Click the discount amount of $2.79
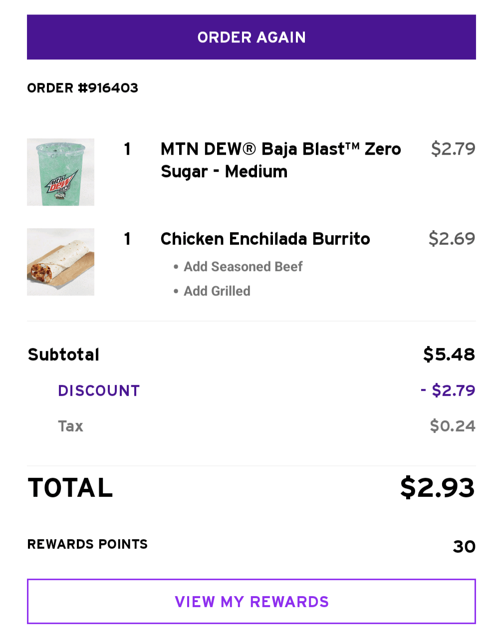This screenshot has height=641, width=503. click(x=448, y=390)
